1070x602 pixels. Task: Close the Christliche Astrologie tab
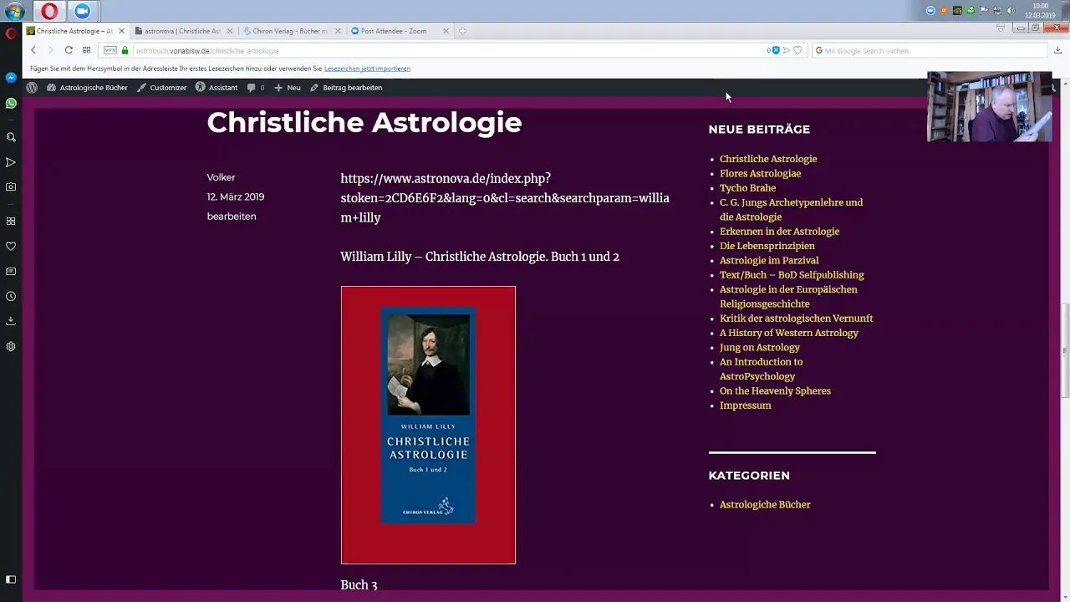coord(121,31)
